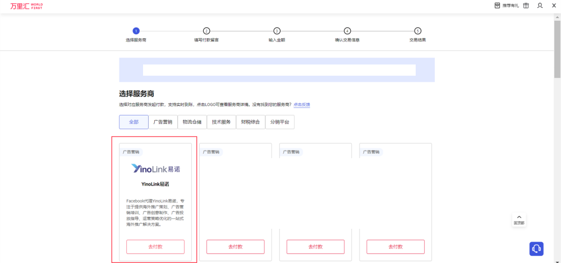561x263 pixels.
Task: Switch to the 分销平台 tab
Action: [x=279, y=122]
